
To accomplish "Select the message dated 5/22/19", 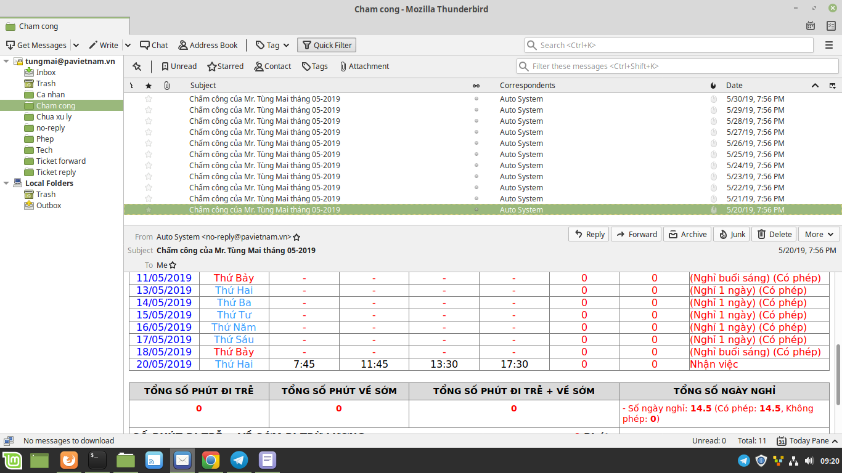I will (x=483, y=188).
